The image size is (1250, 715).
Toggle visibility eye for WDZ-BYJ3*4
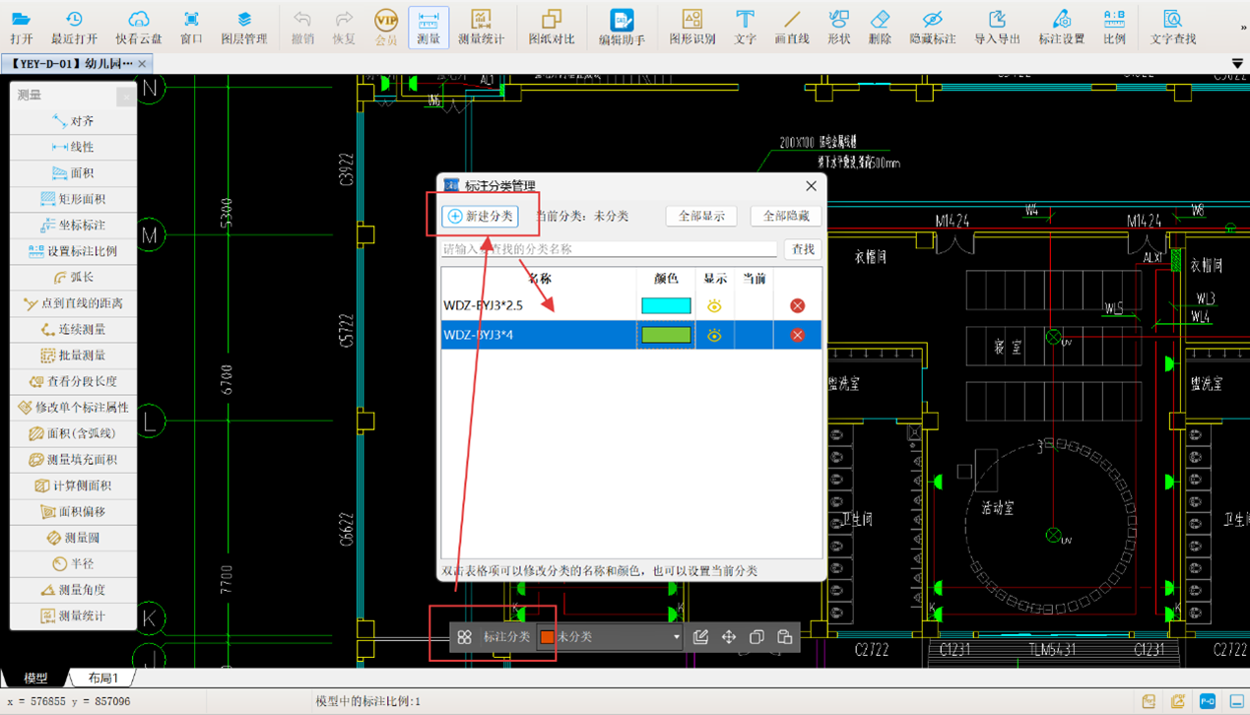(714, 335)
